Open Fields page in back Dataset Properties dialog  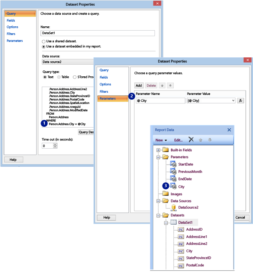click(11, 20)
